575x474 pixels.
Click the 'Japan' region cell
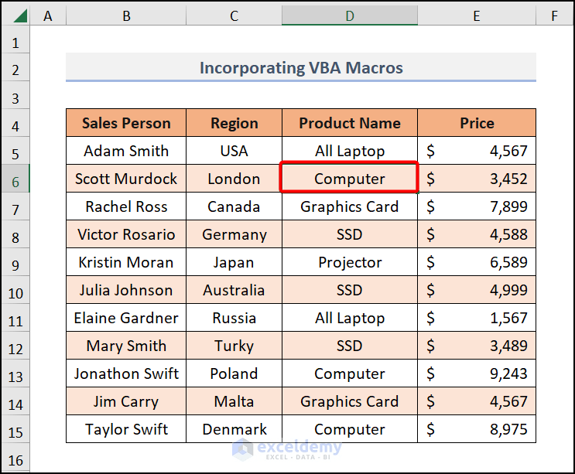click(234, 262)
